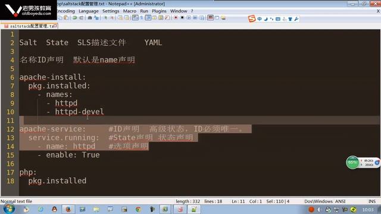Image resolution: width=381 pixels, height=214 pixels.
Task: Click 'php:' on line 17
Action: click(28, 172)
